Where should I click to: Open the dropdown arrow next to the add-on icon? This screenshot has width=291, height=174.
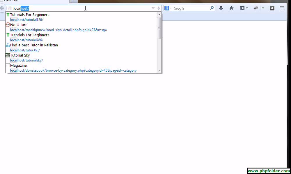click(x=263, y=8)
